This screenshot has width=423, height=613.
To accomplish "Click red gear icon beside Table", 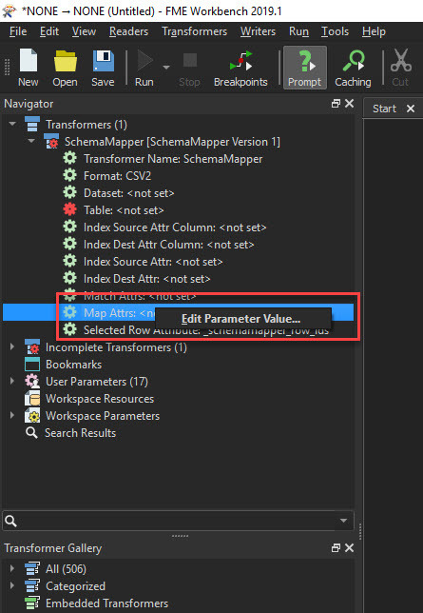I will point(70,210).
